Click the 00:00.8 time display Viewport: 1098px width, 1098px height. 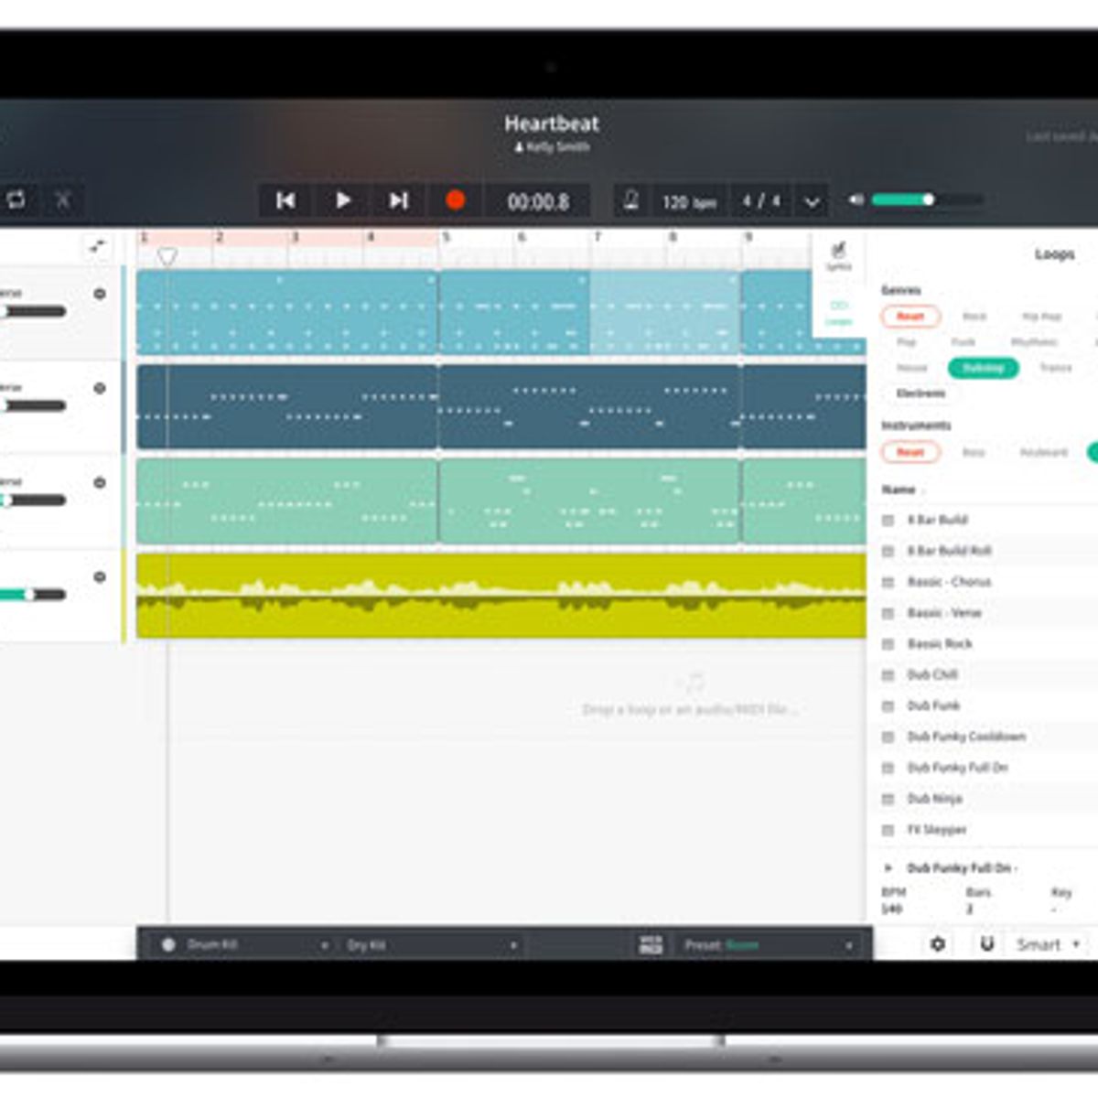538,201
